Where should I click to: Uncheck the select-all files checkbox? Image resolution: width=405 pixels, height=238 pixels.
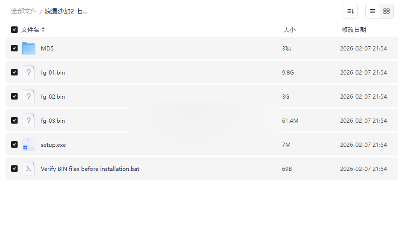click(x=14, y=30)
